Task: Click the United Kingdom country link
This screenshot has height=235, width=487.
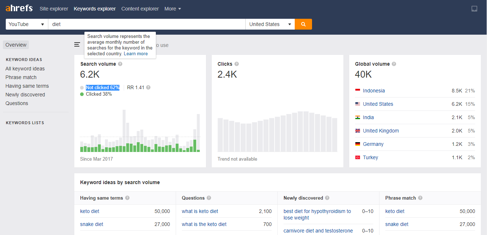Action: [x=381, y=131]
